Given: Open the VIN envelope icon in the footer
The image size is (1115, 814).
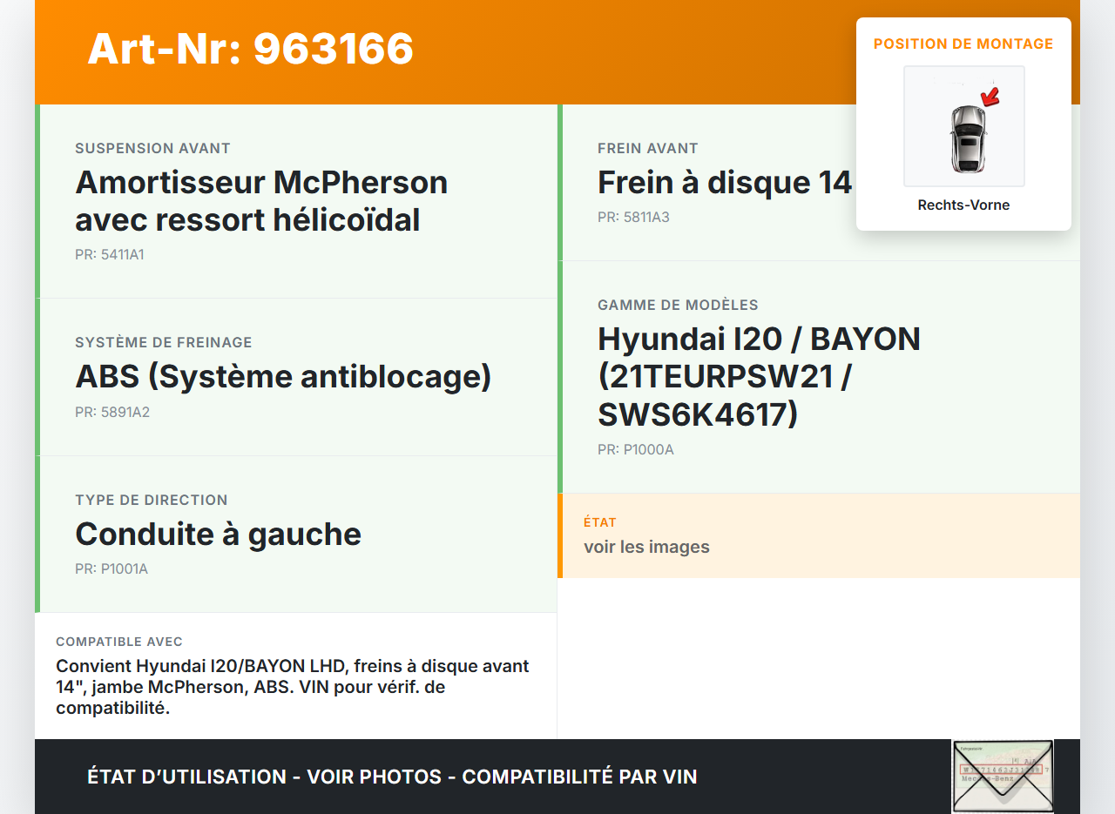Looking at the screenshot, I should pyautogui.click(x=1002, y=776).
